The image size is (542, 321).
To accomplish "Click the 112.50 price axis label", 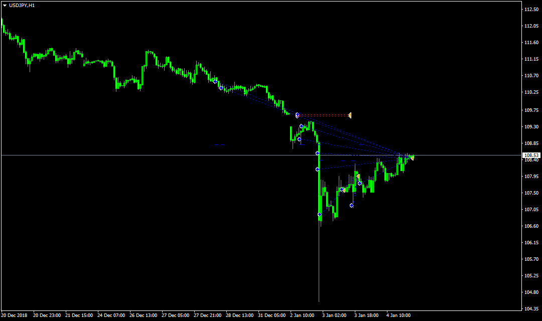I will pos(531,10).
